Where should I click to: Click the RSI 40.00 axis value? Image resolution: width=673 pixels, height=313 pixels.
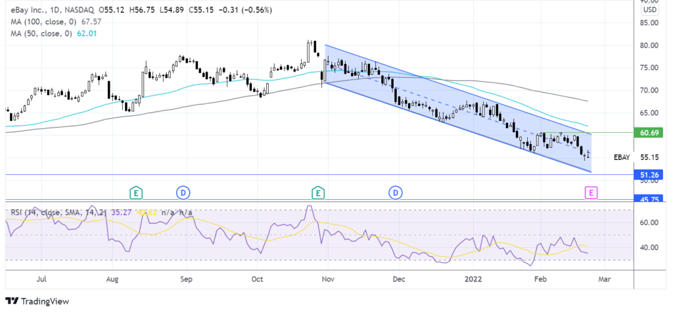pyautogui.click(x=651, y=247)
